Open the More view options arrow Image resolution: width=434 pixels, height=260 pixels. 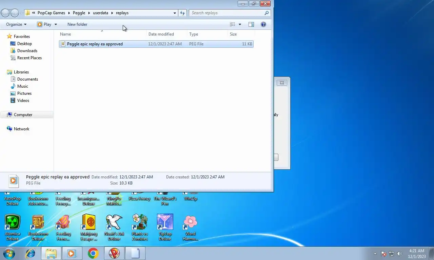[240, 24]
